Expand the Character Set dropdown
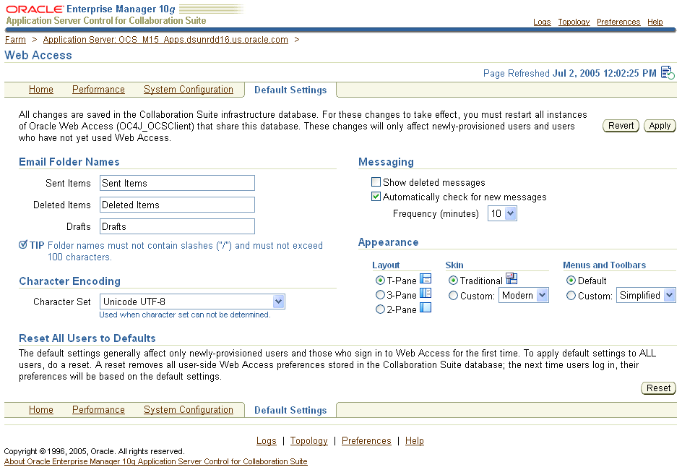This screenshot has height=470, width=682. click(192, 302)
